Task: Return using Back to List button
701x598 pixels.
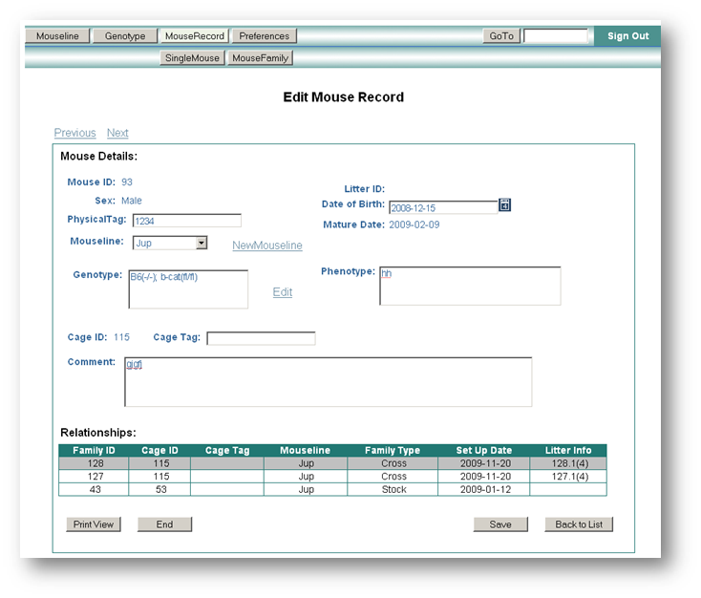Action: pos(579,524)
